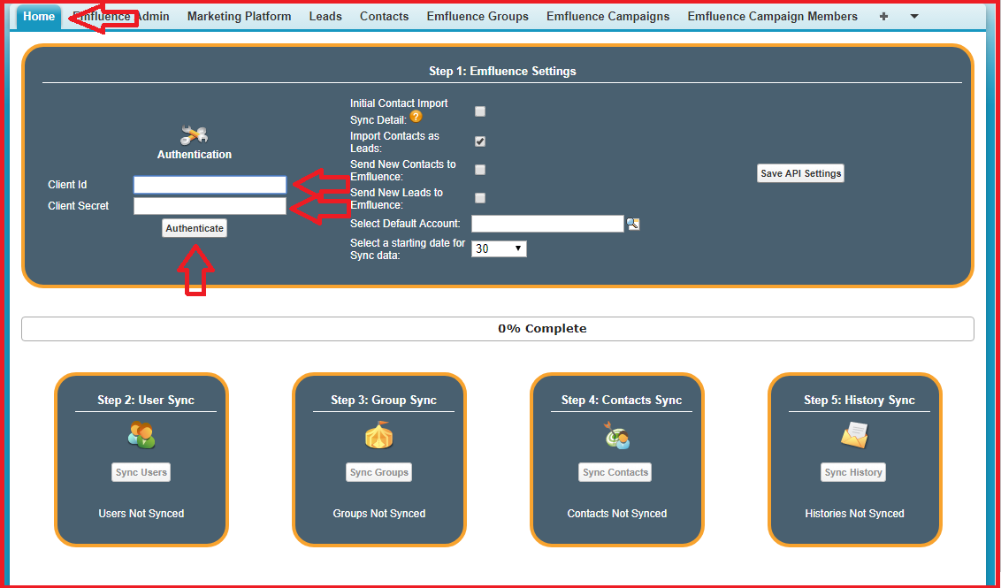The width and height of the screenshot is (1001, 588).
Task: Open the sync starting date dropdown
Action: click(x=499, y=249)
